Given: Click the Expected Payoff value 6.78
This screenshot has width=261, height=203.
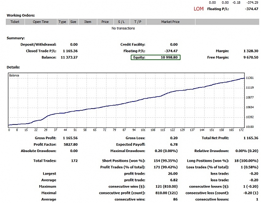Looking at the screenshot, I should pos(174,145).
